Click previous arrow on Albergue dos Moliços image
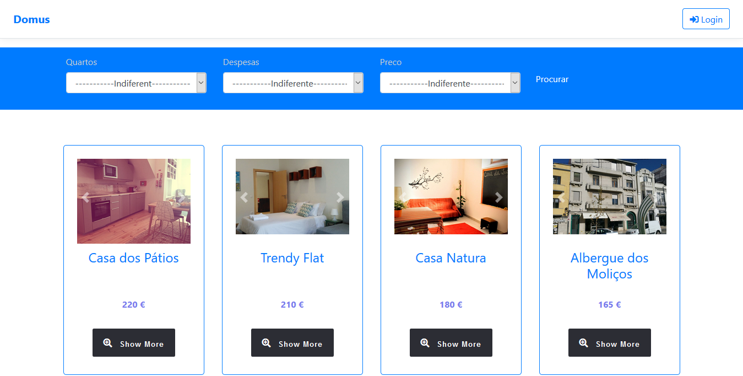 pos(561,197)
